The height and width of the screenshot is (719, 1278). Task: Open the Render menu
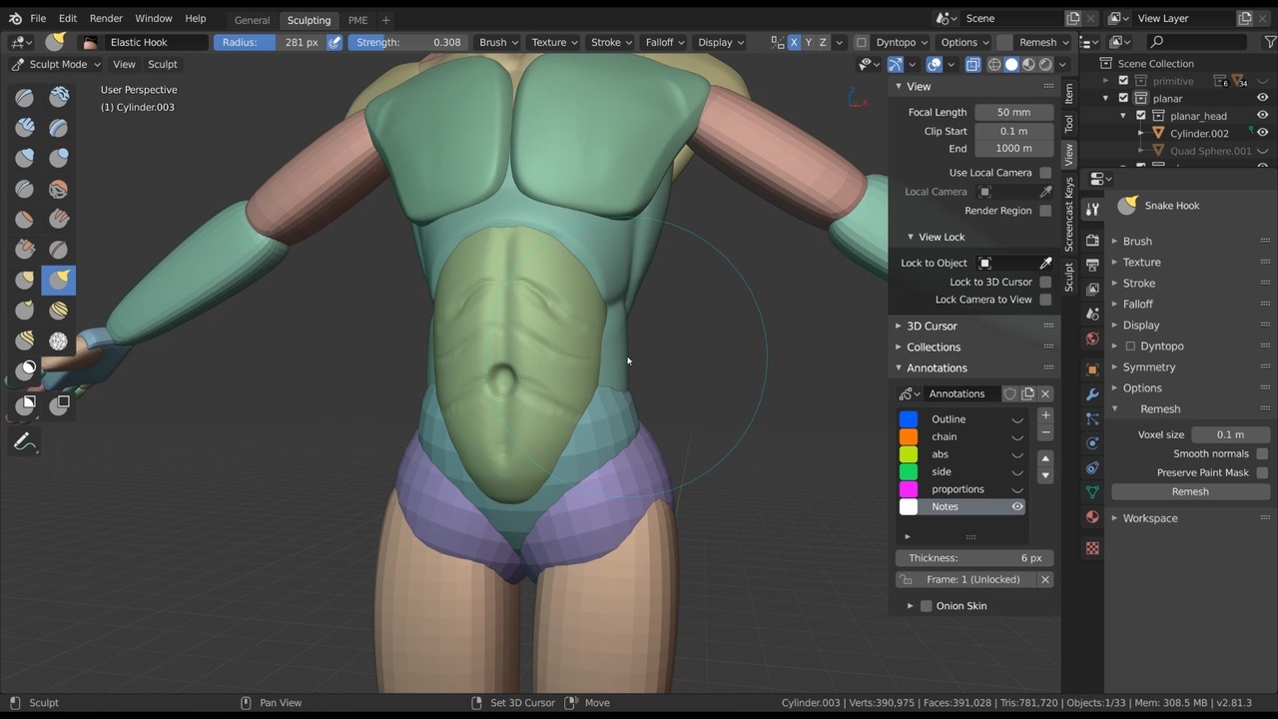coord(106,19)
